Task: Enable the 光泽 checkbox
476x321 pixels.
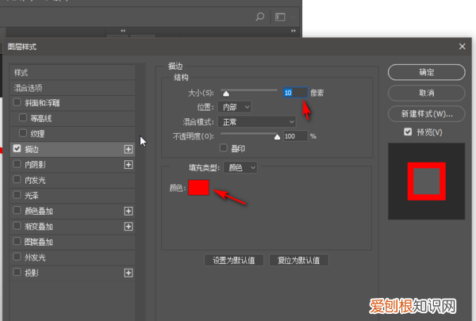Action: tap(17, 195)
